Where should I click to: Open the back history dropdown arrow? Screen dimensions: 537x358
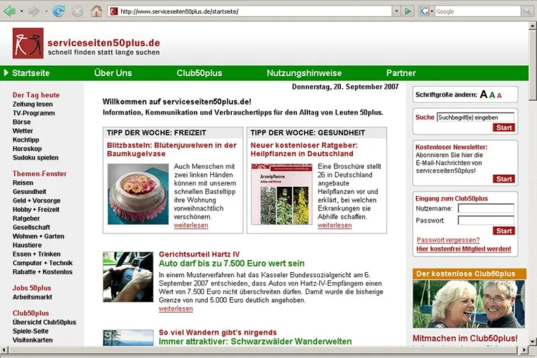click(x=22, y=11)
